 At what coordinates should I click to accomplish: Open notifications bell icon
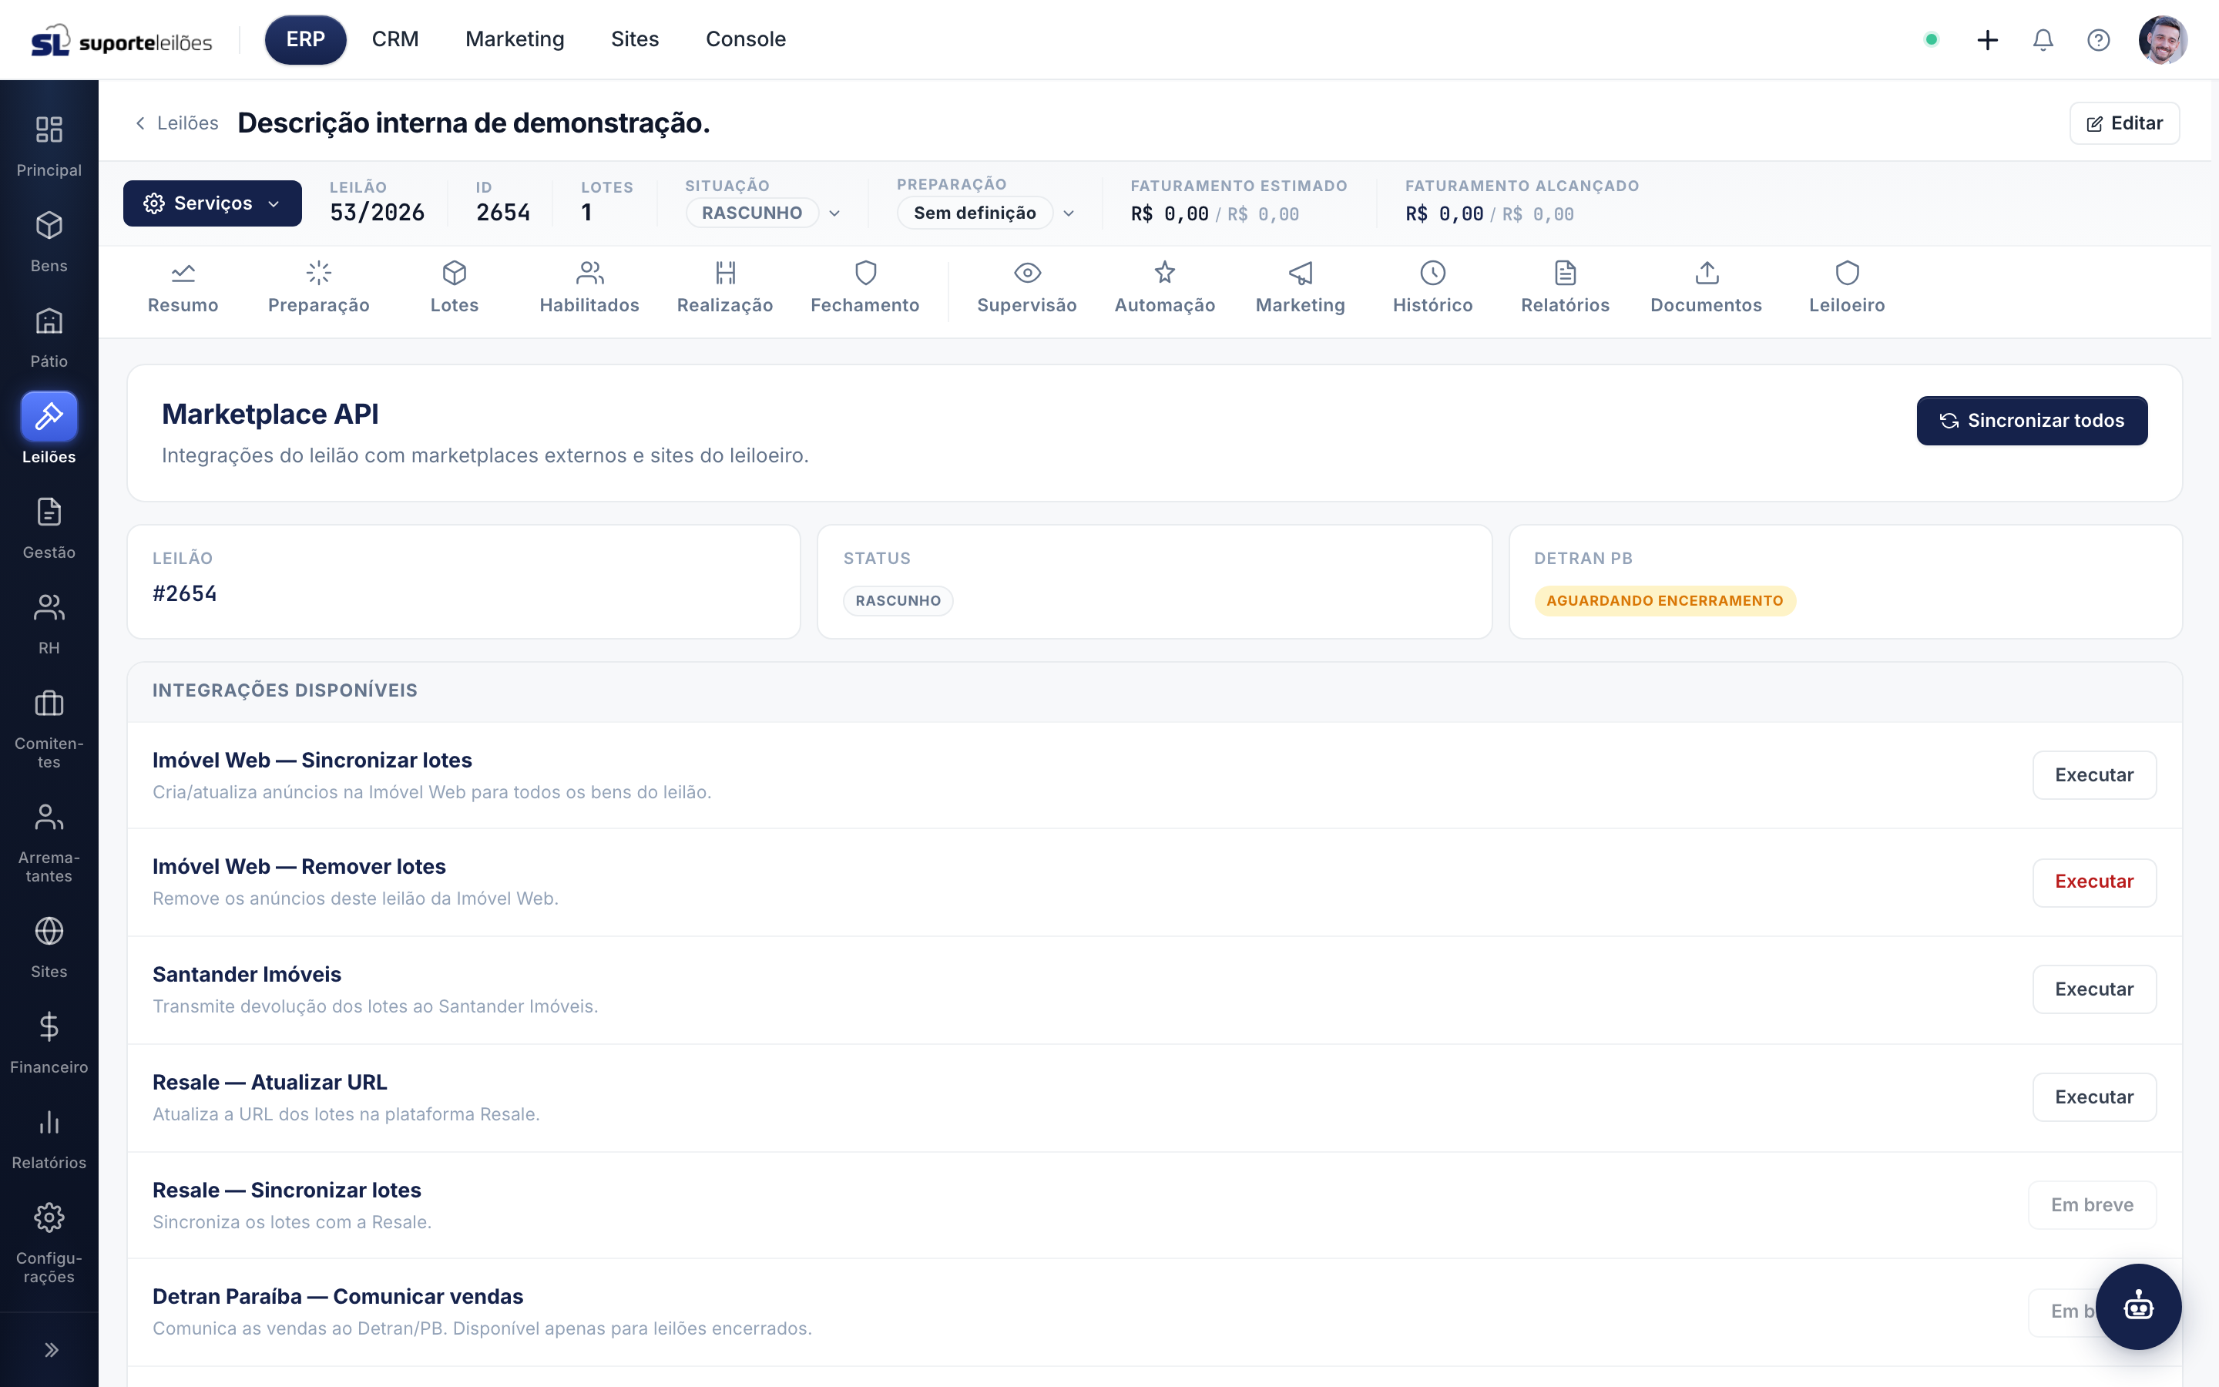(2043, 39)
